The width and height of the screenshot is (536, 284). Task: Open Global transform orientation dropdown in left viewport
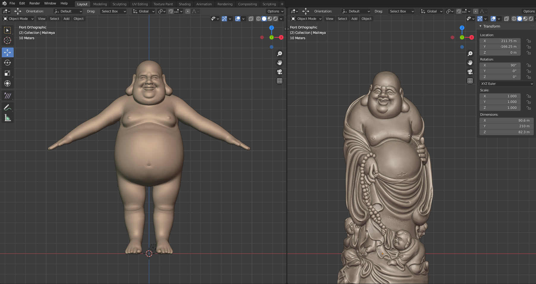[x=144, y=11]
